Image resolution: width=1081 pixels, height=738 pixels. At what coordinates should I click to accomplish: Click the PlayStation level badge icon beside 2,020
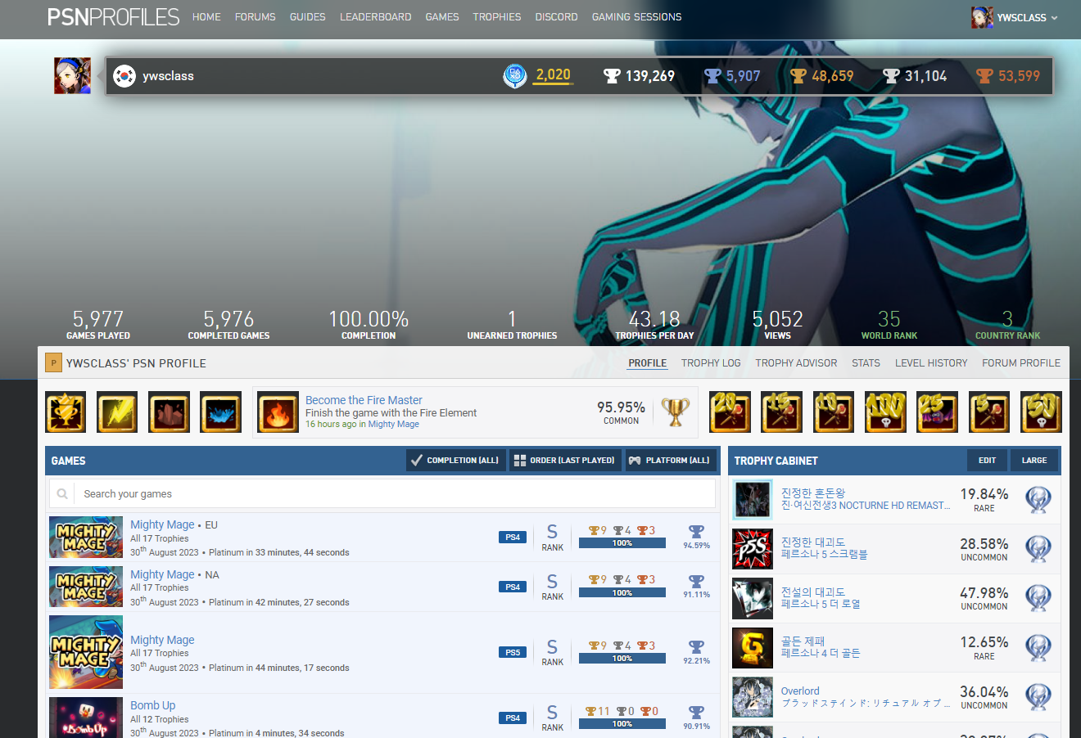[514, 76]
